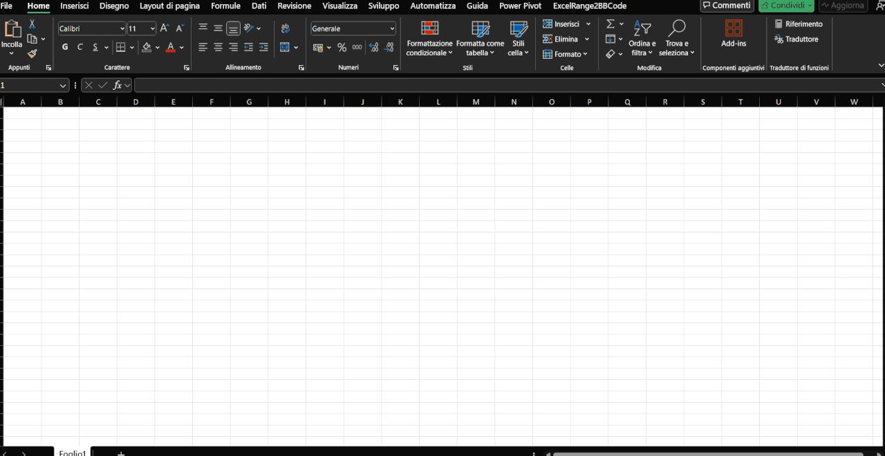
Task: Add a new sheet with plus button
Action: (x=121, y=453)
